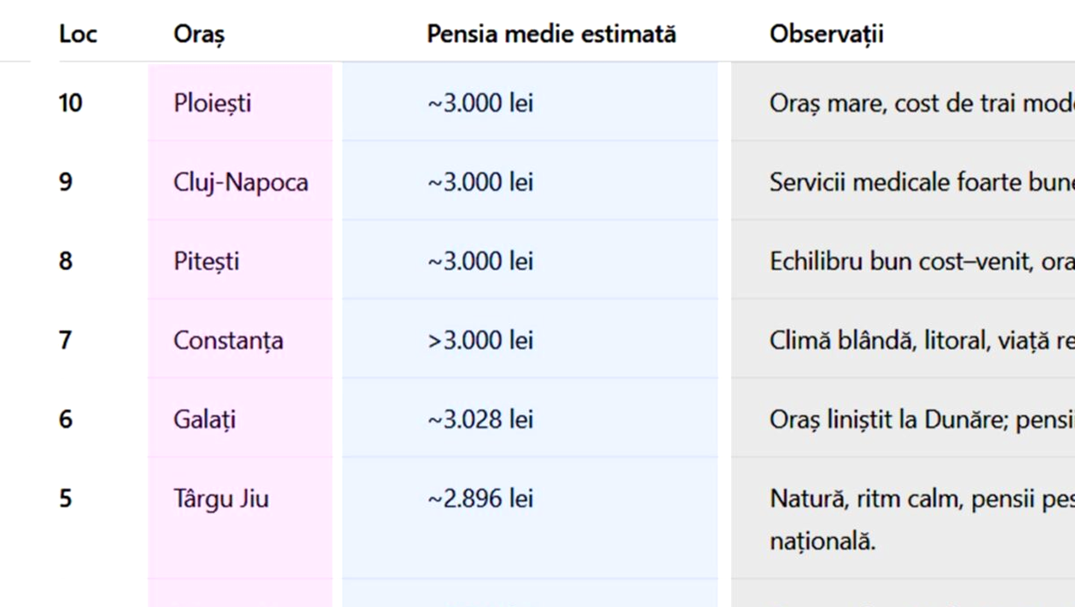Screen dimensions: 1075x607
Task: Select the Constanța city cell
Action: [229, 340]
